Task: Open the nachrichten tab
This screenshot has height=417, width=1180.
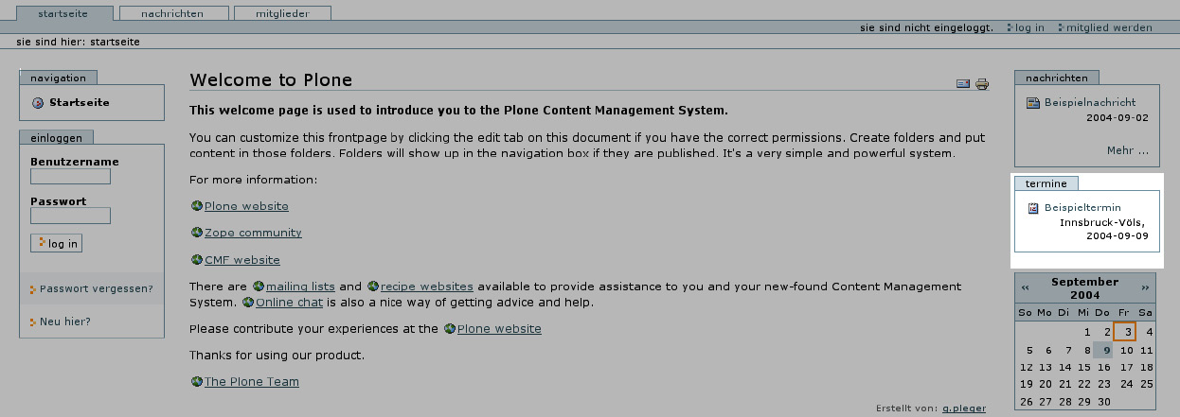Action: (172, 13)
